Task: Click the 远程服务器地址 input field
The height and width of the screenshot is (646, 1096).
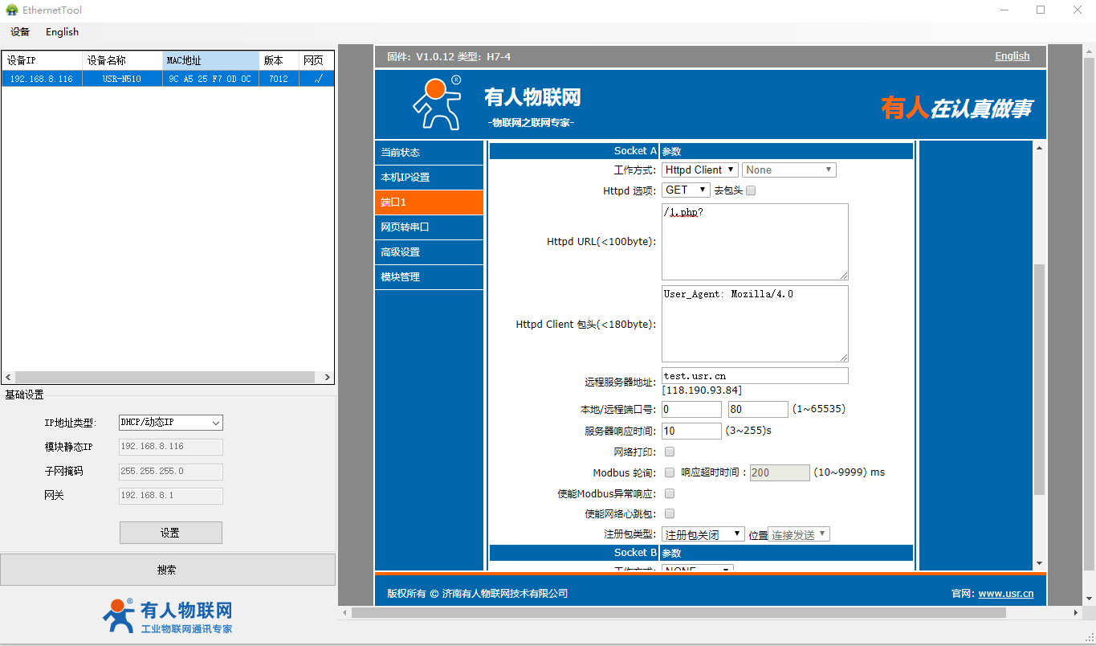Action: click(755, 376)
